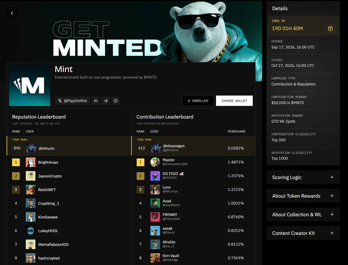Click the Top 1000 eligibility value
Viewport: 348px width, 265px height.
pos(279,158)
